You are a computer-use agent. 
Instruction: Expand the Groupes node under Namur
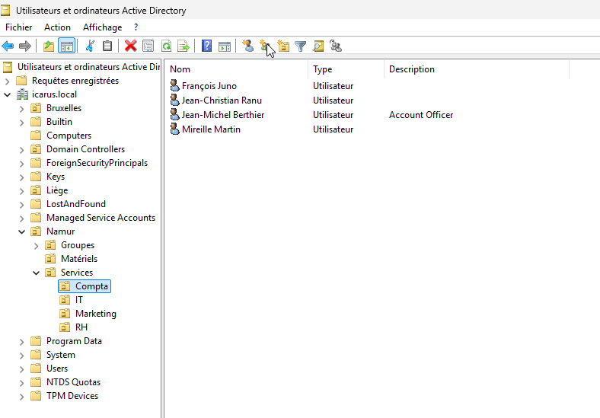[x=37, y=246]
